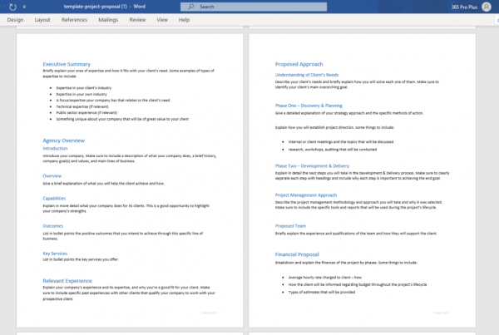Go to the Review tab
The height and width of the screenshot is (335, 499).
pos(137,20)
